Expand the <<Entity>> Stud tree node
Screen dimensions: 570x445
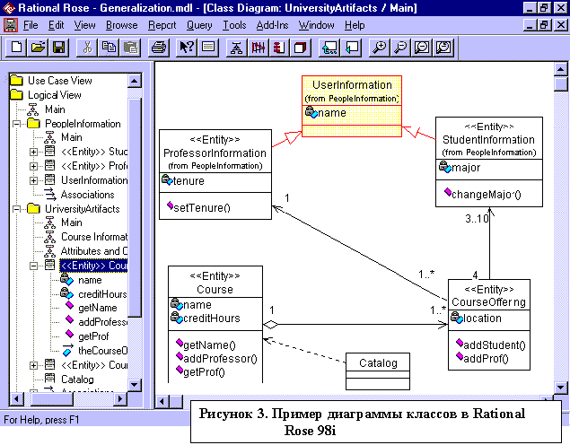click(x=33, y=152)
